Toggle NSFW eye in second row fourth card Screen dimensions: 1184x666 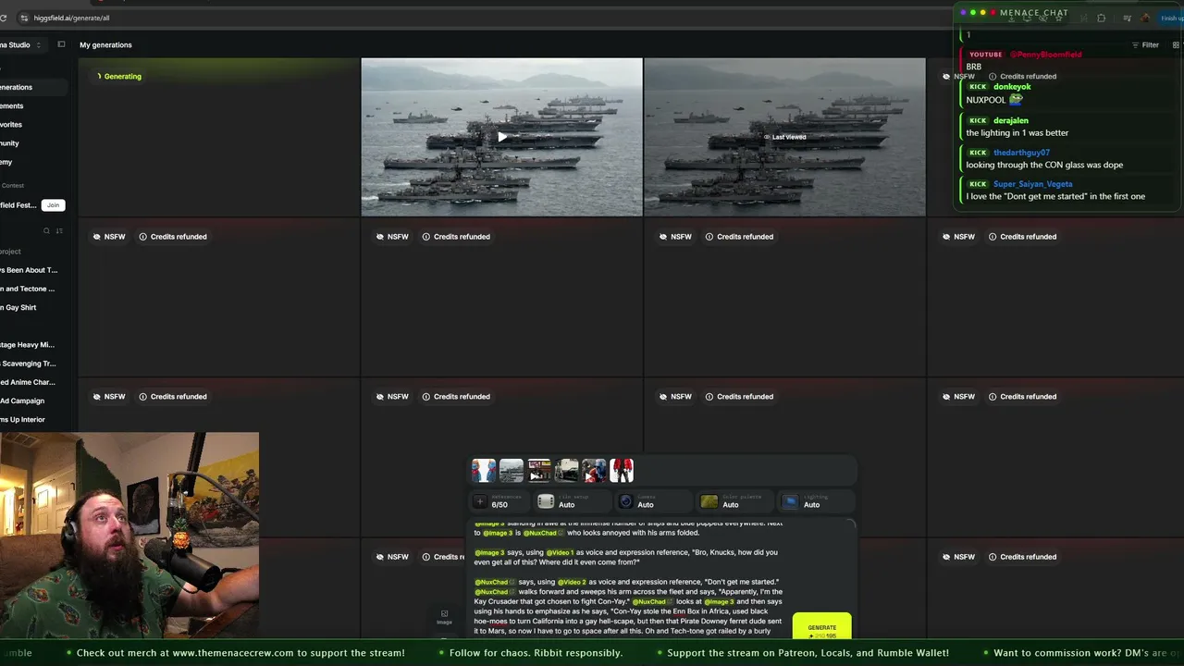pyautogui.click(x=945, y=237)
